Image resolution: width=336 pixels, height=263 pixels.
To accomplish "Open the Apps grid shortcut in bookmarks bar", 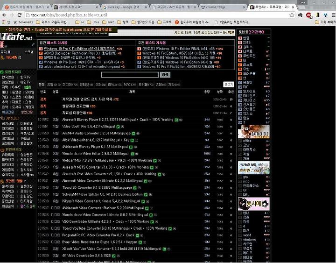I will pos(6,22).
